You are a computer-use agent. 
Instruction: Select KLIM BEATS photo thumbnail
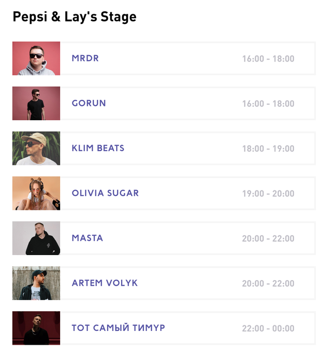[x=36, y=148]
